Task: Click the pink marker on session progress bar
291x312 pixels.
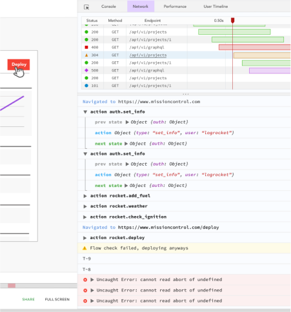Action: click(12, 286)
